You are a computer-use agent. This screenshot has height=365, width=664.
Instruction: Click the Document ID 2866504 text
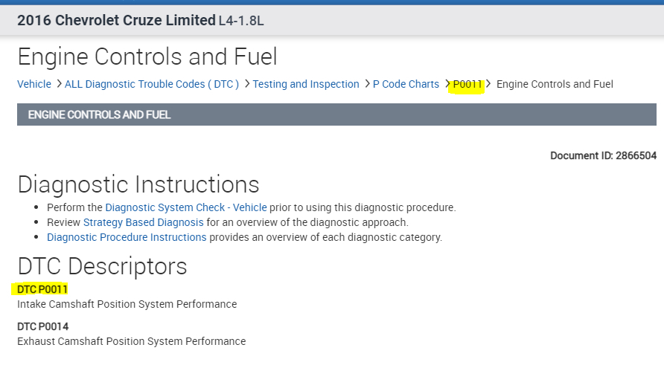tap(603, 155)
